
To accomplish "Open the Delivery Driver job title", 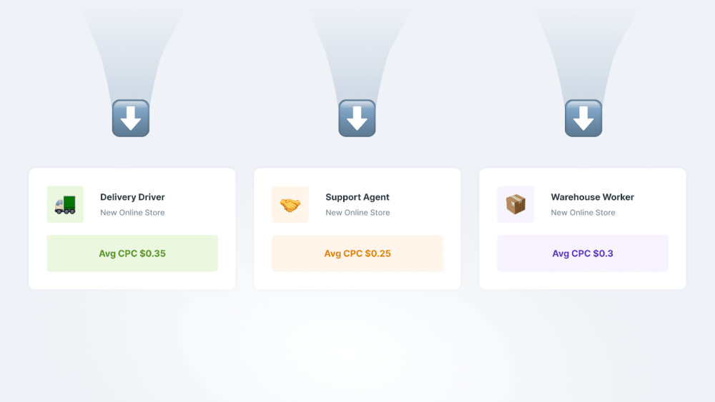I will pos(132,197).
